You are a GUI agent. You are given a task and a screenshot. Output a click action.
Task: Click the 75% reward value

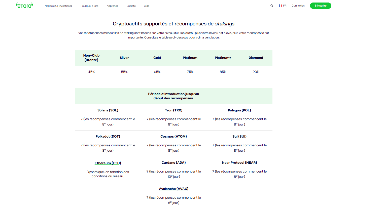coord(190,72)
